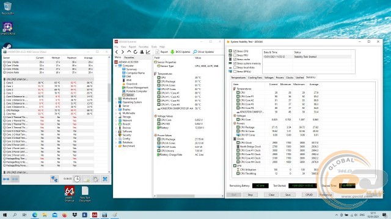Switch to Voltages tab in Stability Test
This screenshot has height=219, width=391.
[x=269, y=78]
